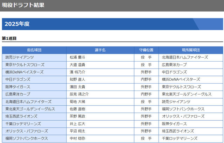The width and height of the screenshot is (224, 143).
Task: Click the "投 手" position in 中村 稔弥's row
Action: (x=146, y=138)
